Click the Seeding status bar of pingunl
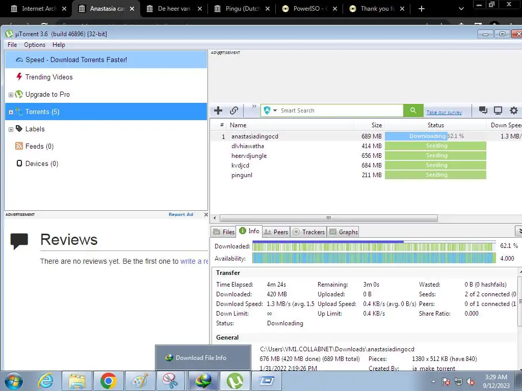 pyautogui.click(x=435, y=175)
